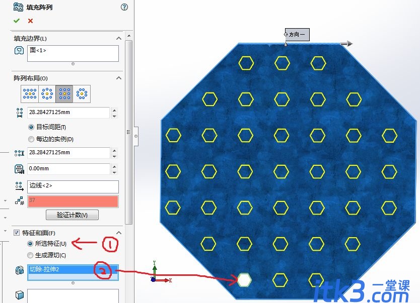Screen dimensions: 420x303
Task: Click instance spacing icon beside second 28.28mm
Action: tap(19, 153)
